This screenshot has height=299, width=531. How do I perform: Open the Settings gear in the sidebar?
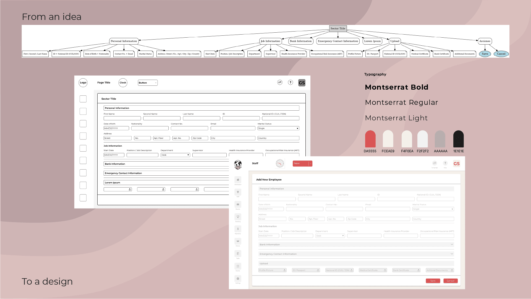[x=238, y=279]
